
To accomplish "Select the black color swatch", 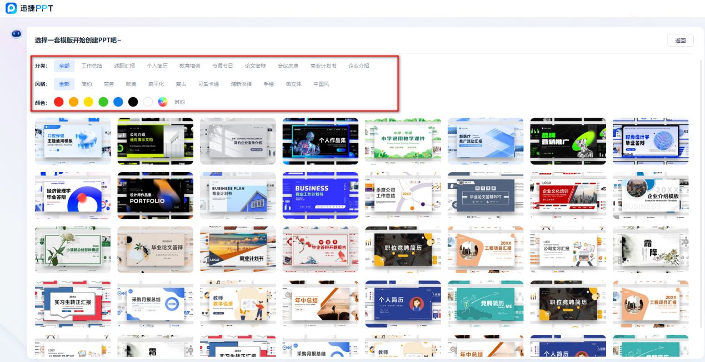I will pos(133,102).
